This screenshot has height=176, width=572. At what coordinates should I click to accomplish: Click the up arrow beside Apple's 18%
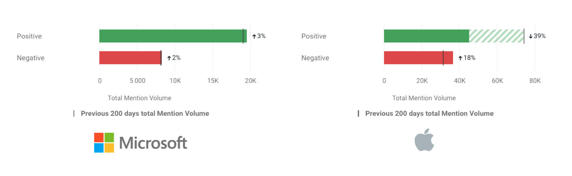click(460, 58)
